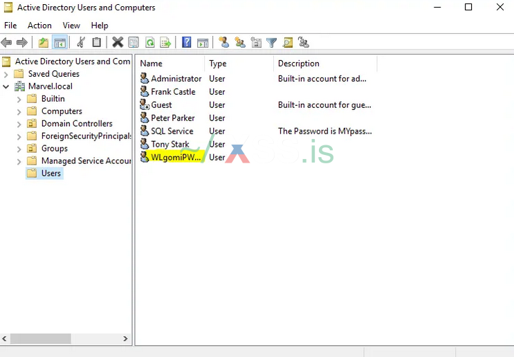Click the Filter funnel icon
Screen dimensions: 514x357
click(272, 42)
